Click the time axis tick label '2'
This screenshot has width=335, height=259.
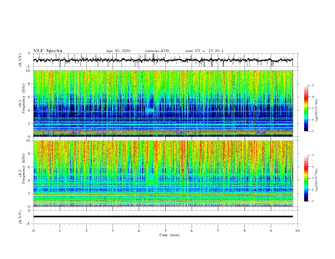pyautogui.click(x=86, y=231)
